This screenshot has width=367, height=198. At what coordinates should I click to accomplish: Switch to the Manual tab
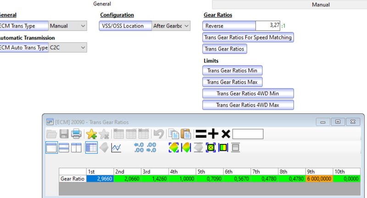pos(321,5)
